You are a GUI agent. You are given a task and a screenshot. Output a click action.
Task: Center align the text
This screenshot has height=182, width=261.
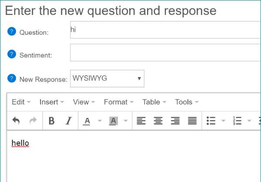point(158,121)
